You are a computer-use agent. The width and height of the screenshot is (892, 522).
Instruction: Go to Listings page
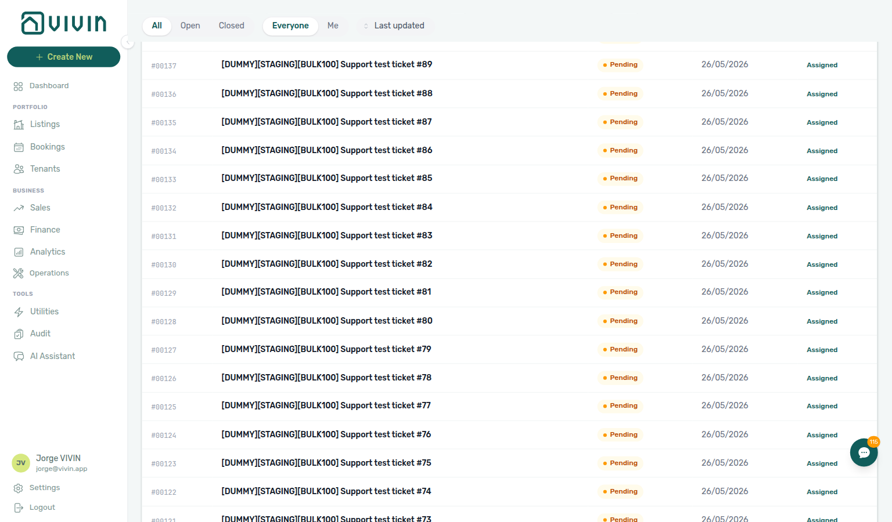pos(45,124)
